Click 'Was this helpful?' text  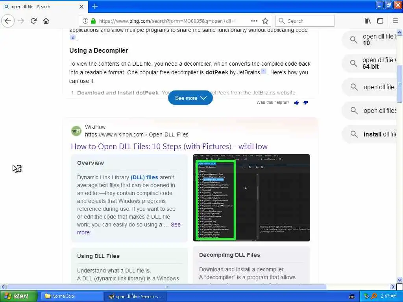pyautogui.click(x=273, y=103)
